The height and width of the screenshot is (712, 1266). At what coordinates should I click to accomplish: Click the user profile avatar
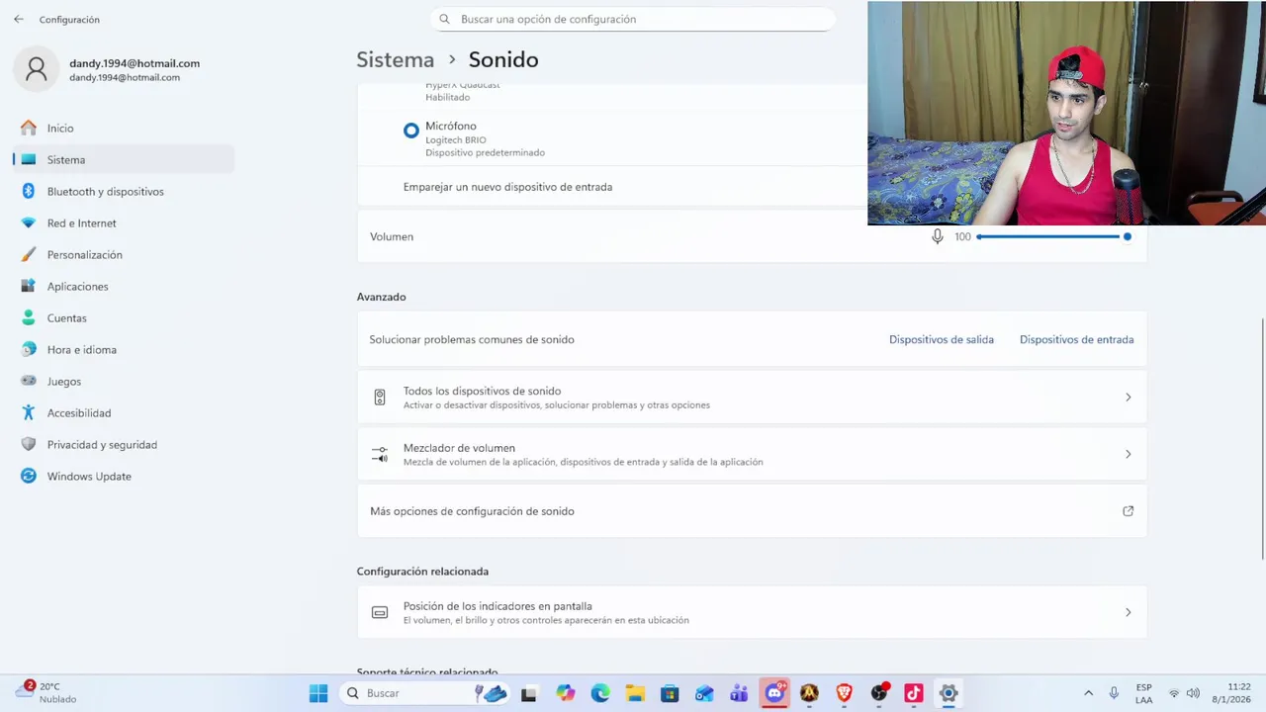coord(37,69)
